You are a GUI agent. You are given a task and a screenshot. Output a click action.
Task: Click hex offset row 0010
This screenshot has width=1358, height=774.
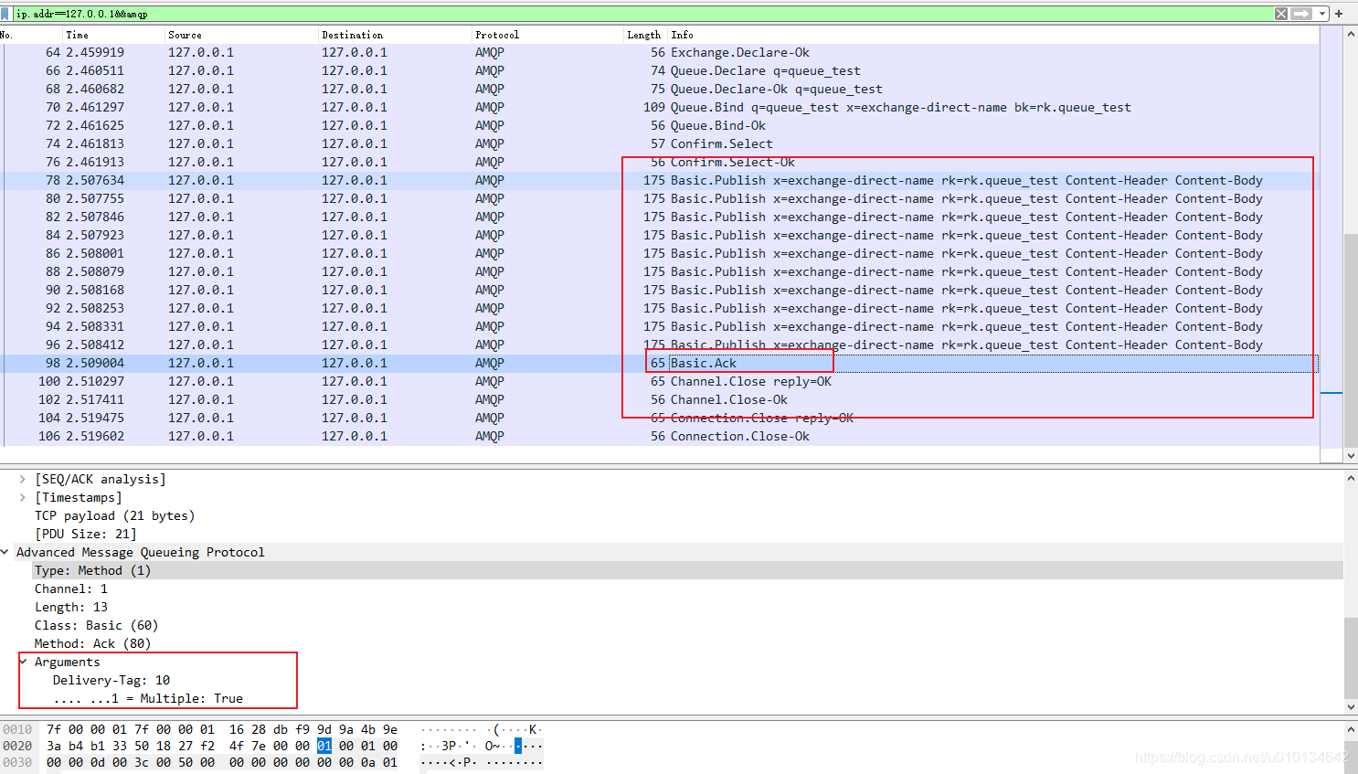coord(17,729)
